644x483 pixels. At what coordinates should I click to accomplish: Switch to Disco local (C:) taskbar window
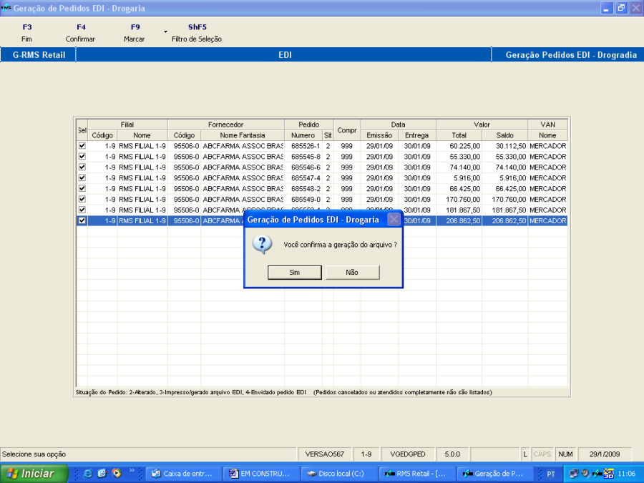339,474
